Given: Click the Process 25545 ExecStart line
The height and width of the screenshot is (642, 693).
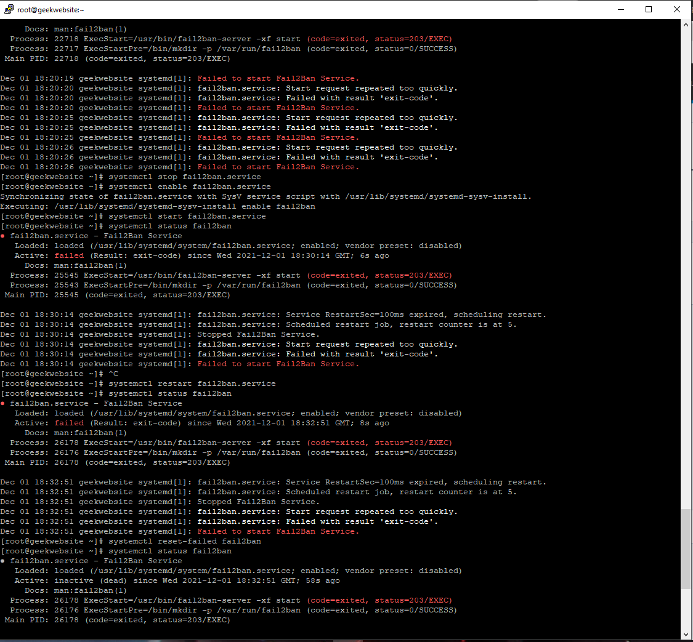Looking at the screenshot, I should [231, 275].
